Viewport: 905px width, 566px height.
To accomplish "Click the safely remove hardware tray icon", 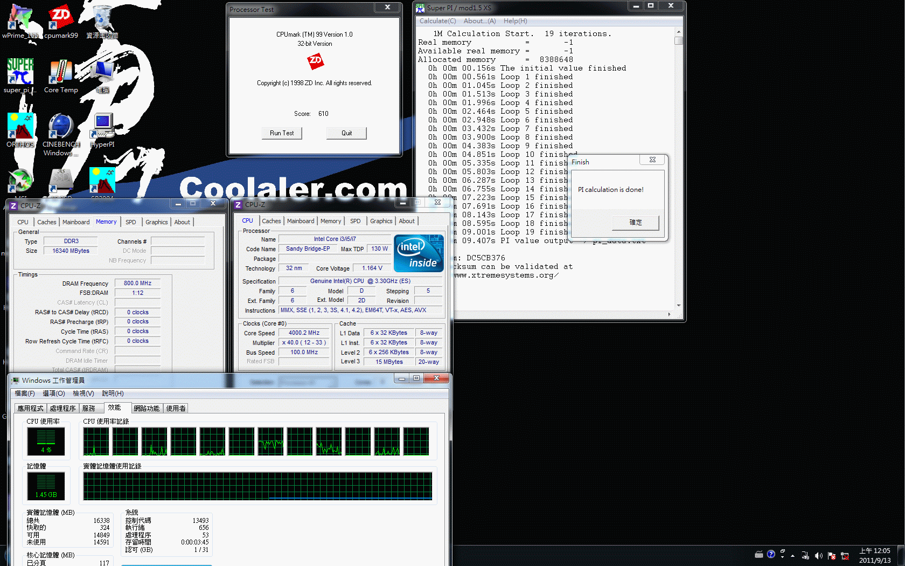I will click(805, 556).
